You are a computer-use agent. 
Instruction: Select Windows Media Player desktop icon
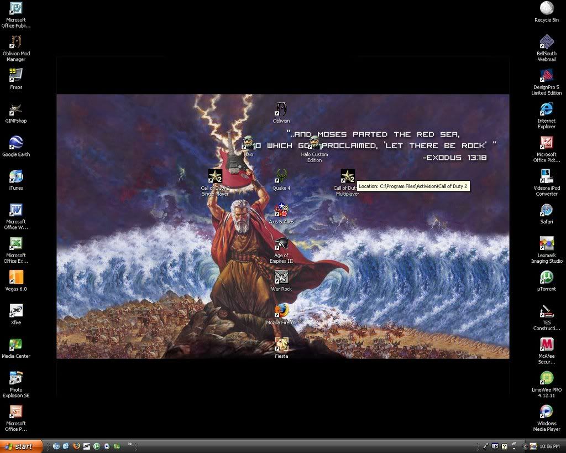click(x=547, y=418)
